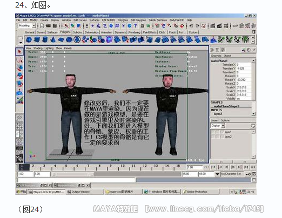Viewport: 282px width, 218px height.
Task: Create a polygon cone from the shelf
Action: (53, 39)
